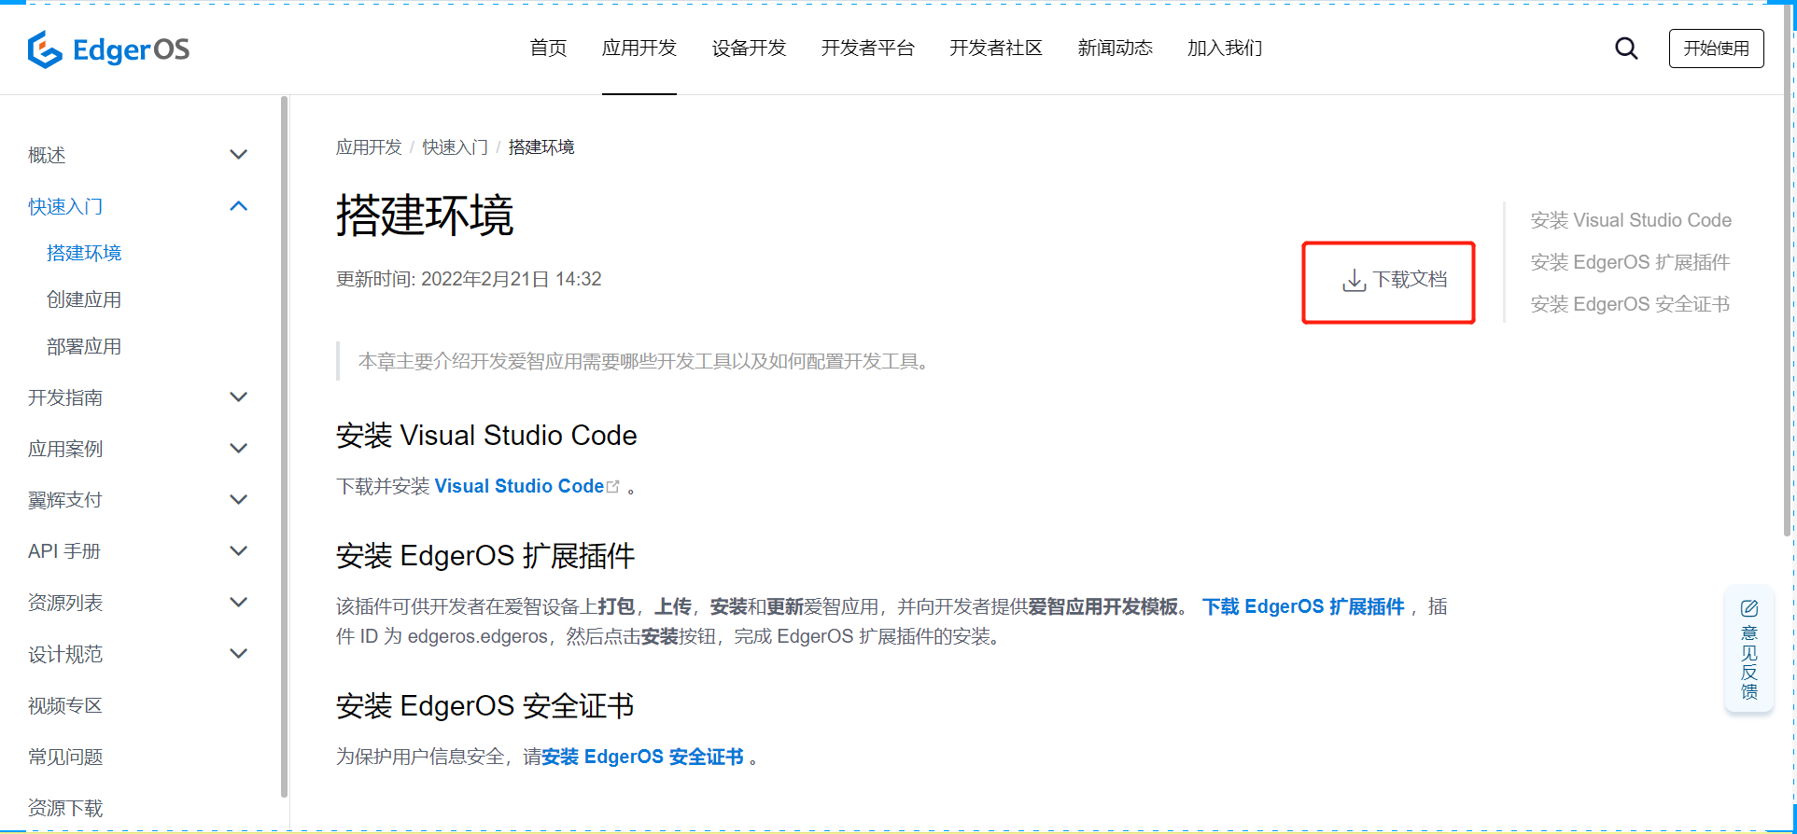Click the EdgerOS logo

point(108,49)
